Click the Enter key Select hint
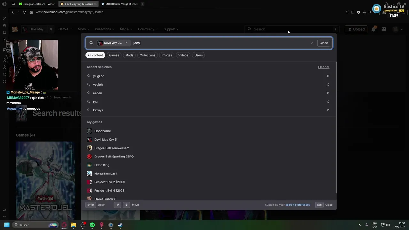The height and width of the screenshot is (230, 409). pos(90,205)
